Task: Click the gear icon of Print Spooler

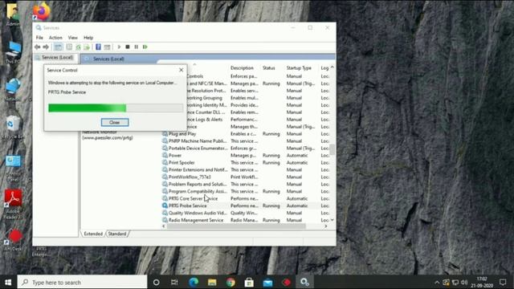Action: pyautogui.click(x=165, y=163)
